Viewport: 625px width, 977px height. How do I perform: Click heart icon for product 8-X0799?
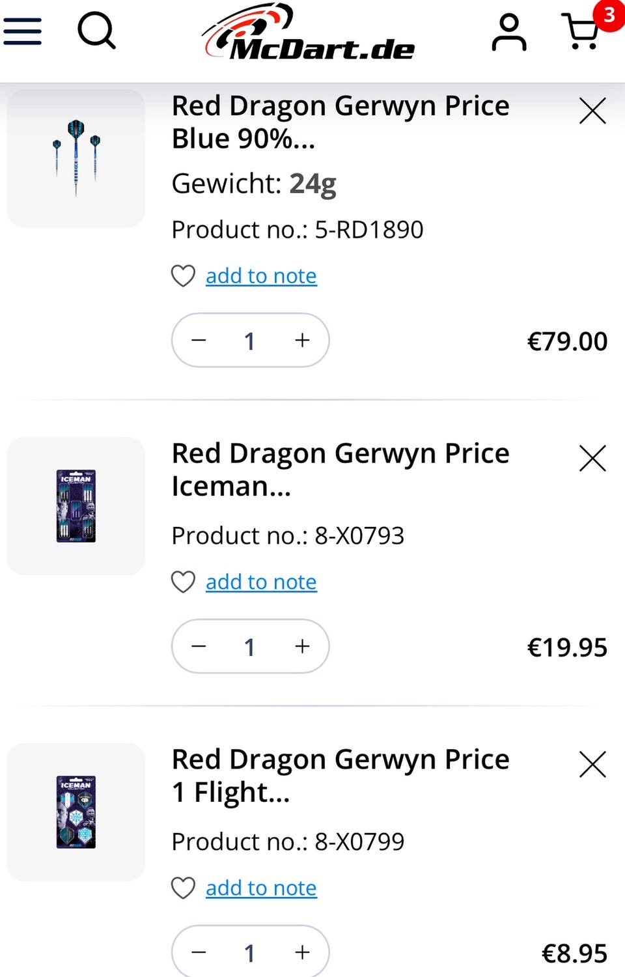point(183,888)
